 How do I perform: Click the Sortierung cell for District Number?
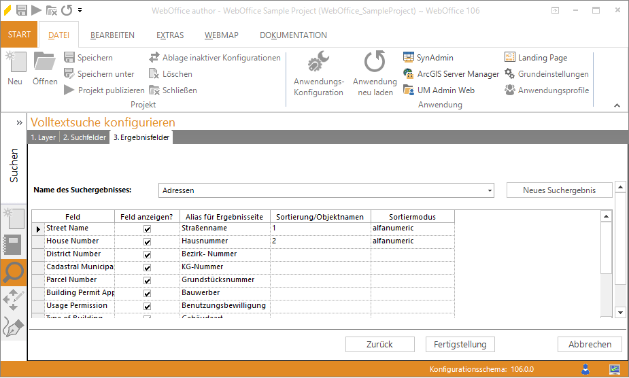click(x=320, y=254)
